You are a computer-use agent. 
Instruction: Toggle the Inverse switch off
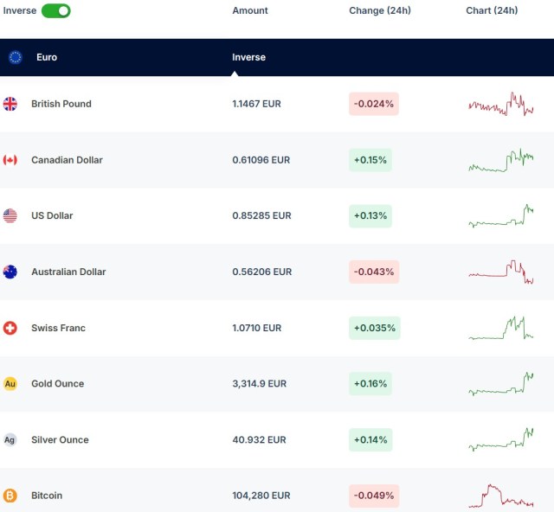[55, 10]
